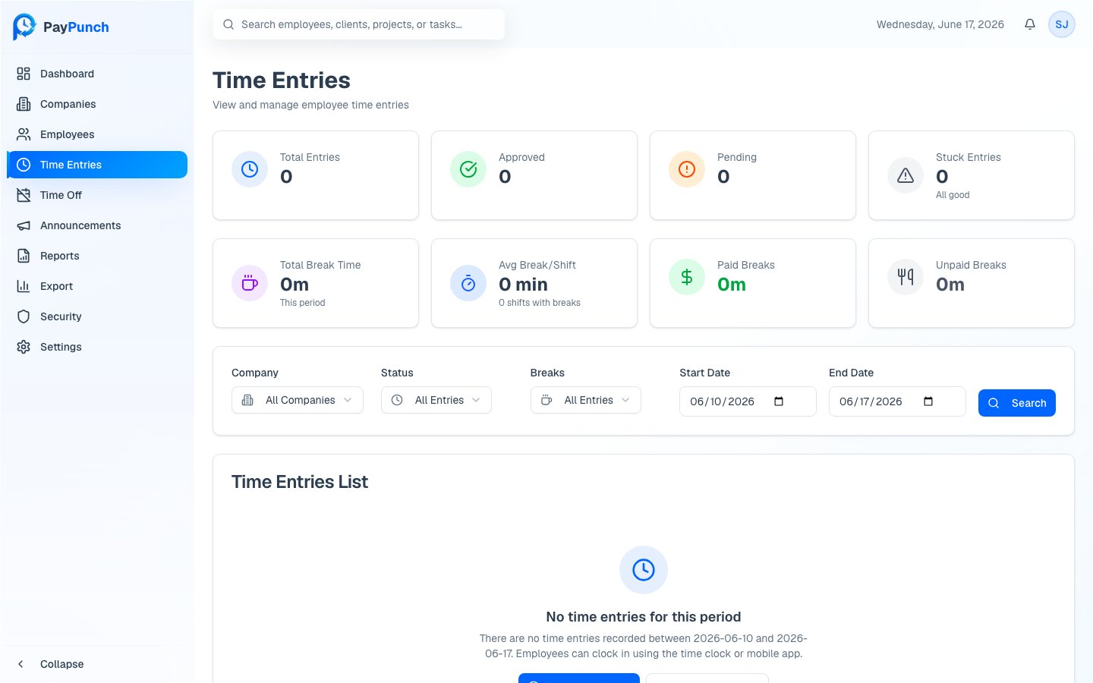
Task: Click '0 shifts with breaks' text
Action: click(x=540, y=303)
